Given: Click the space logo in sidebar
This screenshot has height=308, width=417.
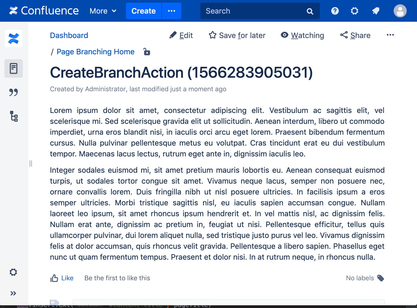Looking at the screenshot, I should 14,39.
